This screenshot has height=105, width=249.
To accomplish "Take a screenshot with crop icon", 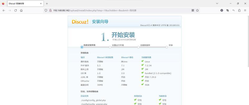I will 228,10.
